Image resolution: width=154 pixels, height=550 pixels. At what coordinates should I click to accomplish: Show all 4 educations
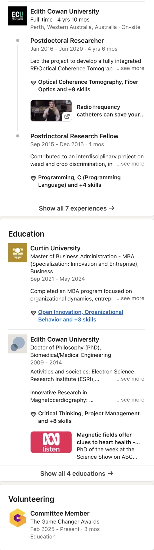pyautogui.click(x=77, y=473)
